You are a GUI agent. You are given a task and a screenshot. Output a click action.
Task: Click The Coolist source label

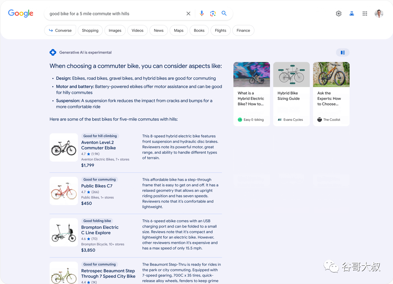[329, 120]
